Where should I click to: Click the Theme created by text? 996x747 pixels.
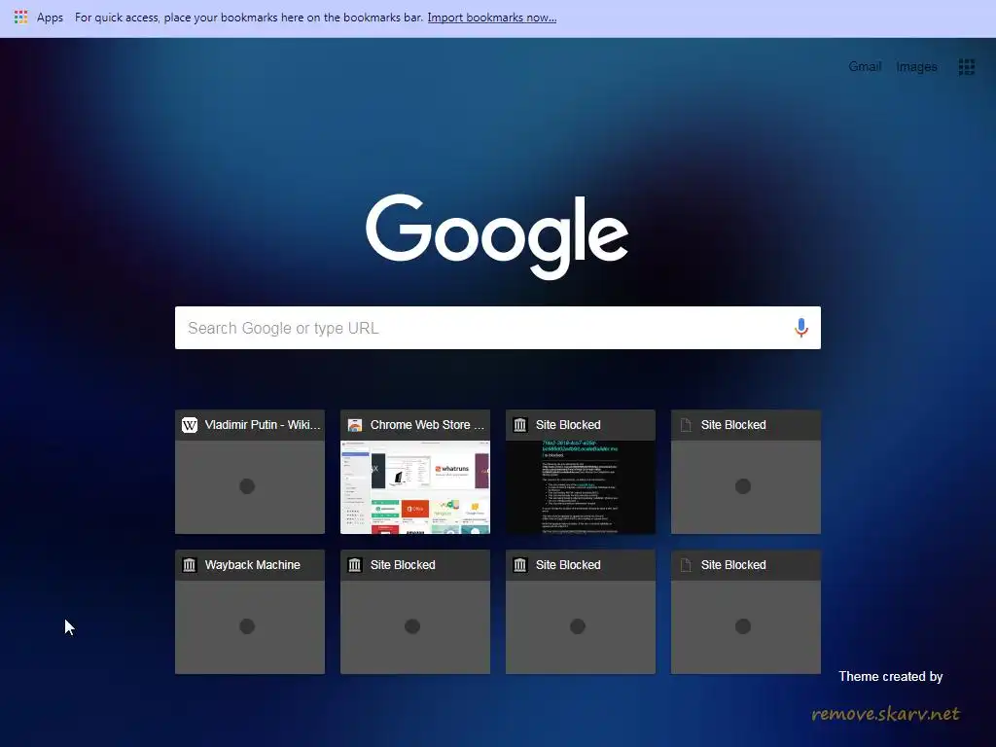tap(890, 677)
